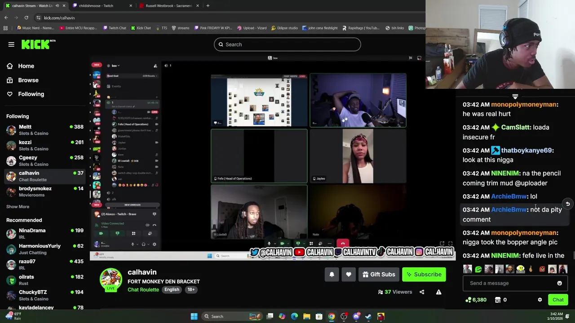Expand Show more under Following

click(x=18, y=207)
